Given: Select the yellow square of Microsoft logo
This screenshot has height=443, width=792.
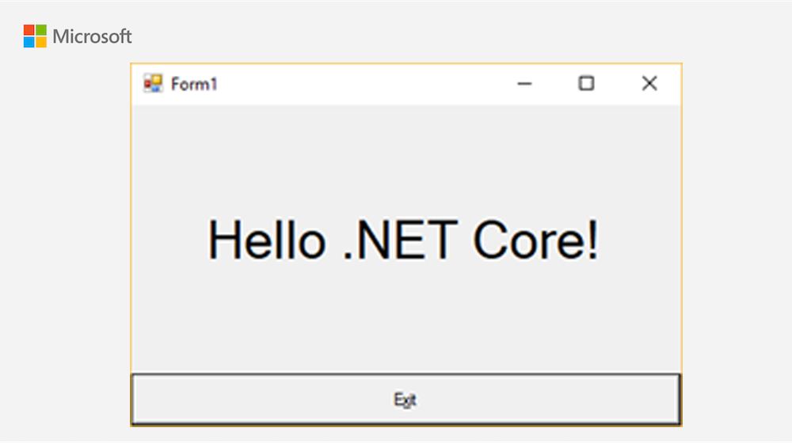Looking at the screenshot, I should click(x=41, y=43).
